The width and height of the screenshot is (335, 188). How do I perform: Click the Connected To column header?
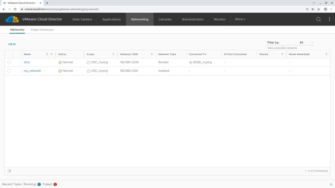197,55
